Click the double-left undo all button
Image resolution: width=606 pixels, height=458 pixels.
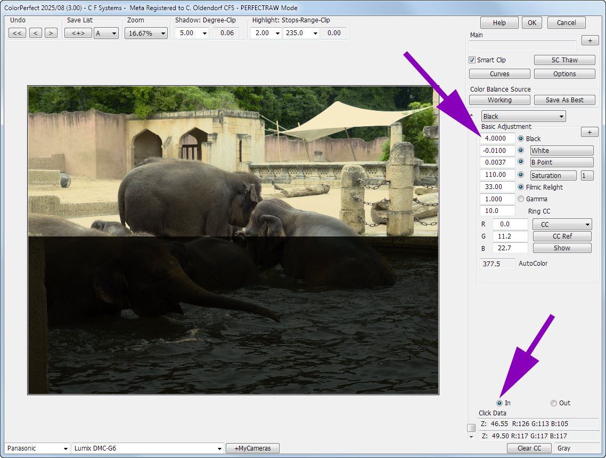coord(17,33)
